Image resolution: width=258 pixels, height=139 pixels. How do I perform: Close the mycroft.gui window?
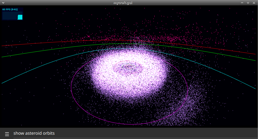tap(254, 3)
